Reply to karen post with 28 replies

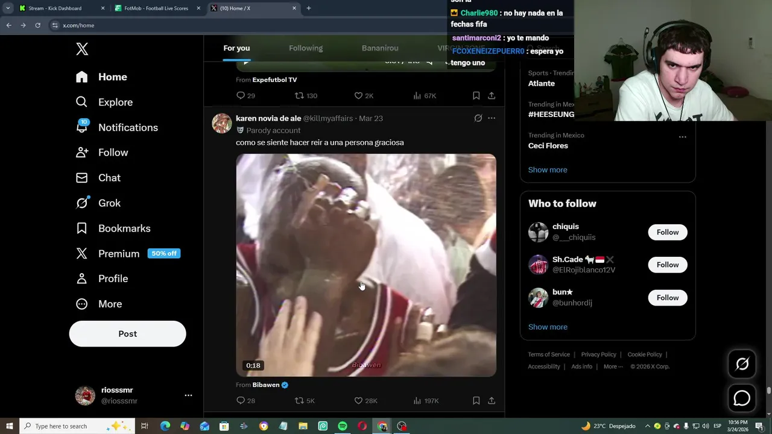(x=245, y=401)
